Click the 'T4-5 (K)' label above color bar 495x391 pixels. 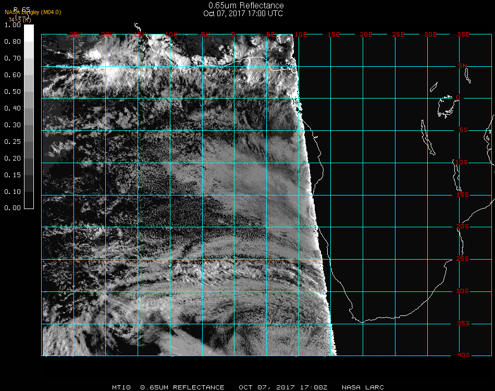20,20
